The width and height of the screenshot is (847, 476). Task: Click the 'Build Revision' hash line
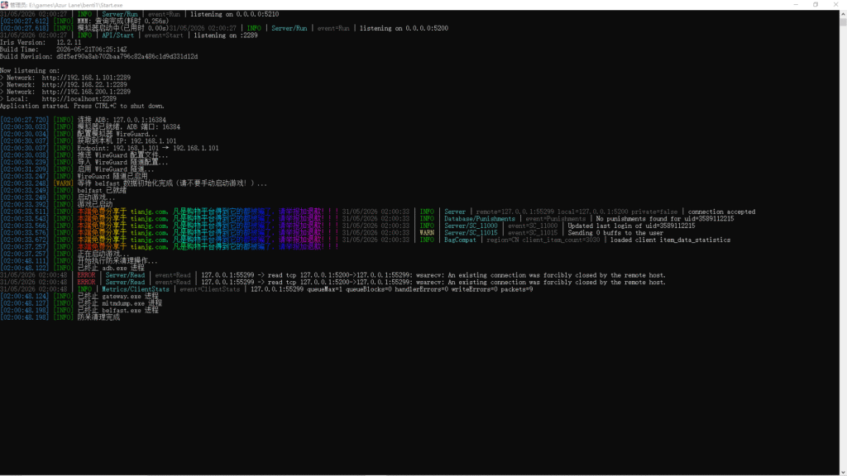pyautogui.click(x=99, y=56)
